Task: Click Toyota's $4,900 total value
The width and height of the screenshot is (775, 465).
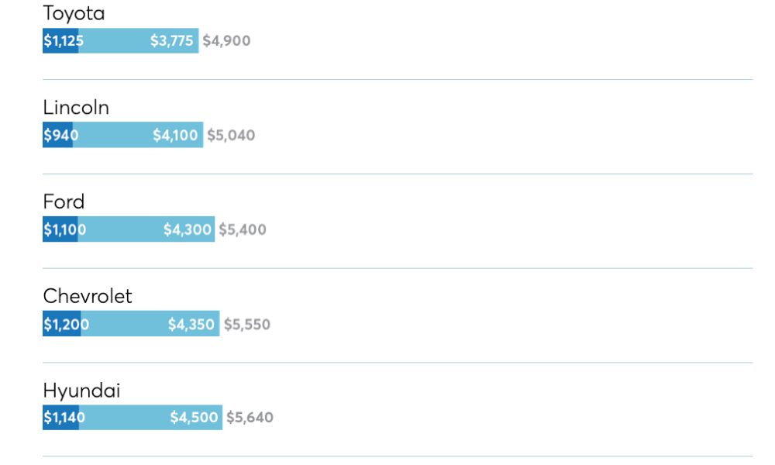Action: click(226, 40)
